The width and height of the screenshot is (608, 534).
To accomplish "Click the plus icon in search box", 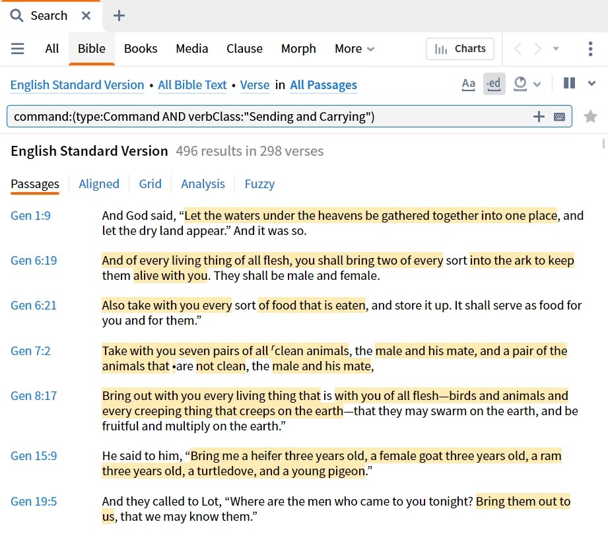I will point(539,117).
